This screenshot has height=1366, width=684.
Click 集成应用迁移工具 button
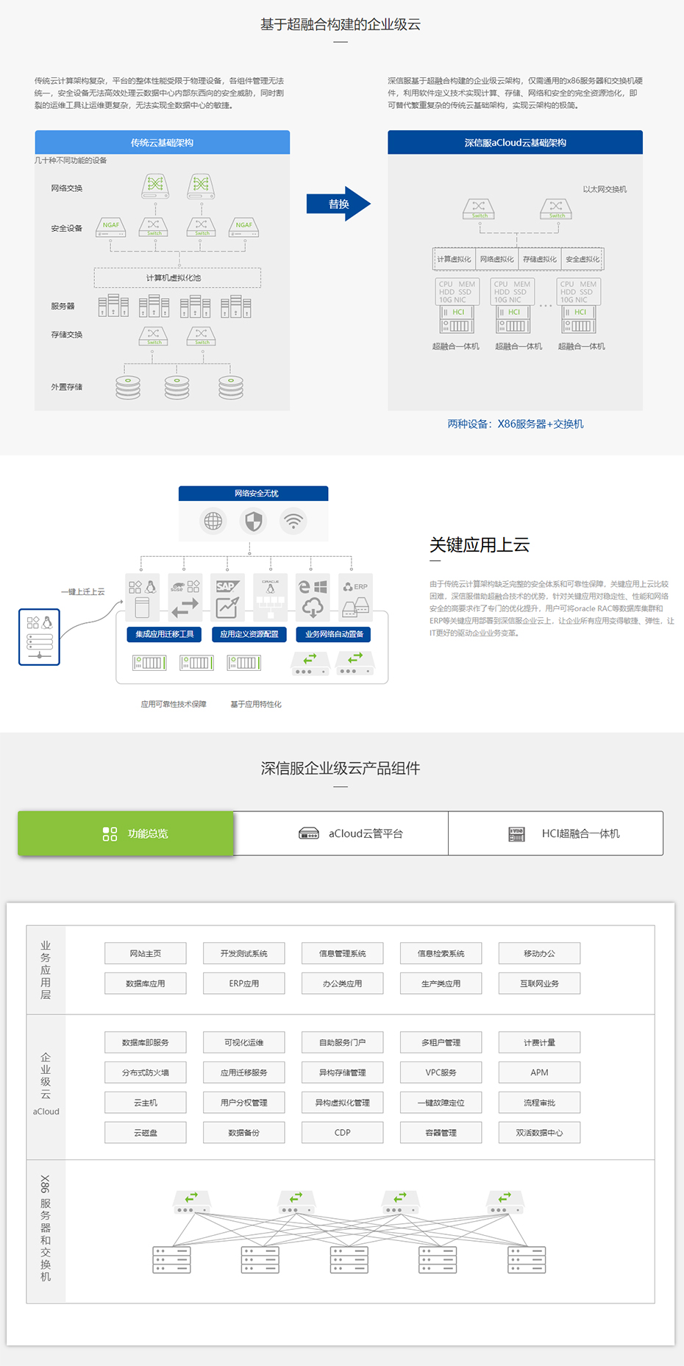pyautogui.click(x=165, y=634)
